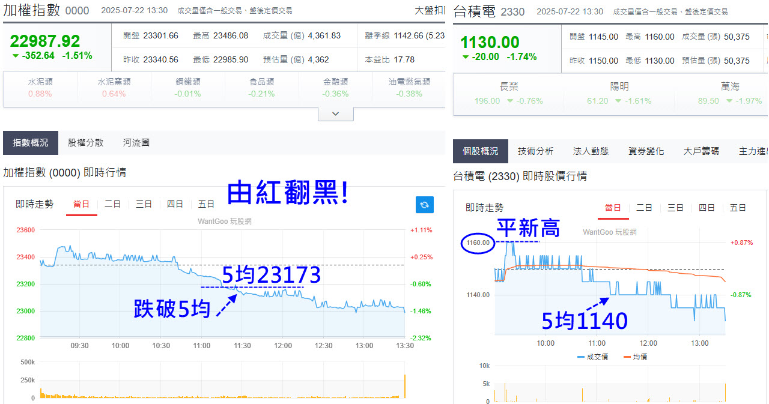Click the 長榮 related stock tile
769x404 pixels.
pos(508,94)
